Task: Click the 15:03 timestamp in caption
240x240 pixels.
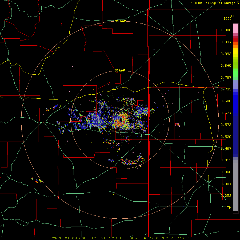Action: coord(184,238)
